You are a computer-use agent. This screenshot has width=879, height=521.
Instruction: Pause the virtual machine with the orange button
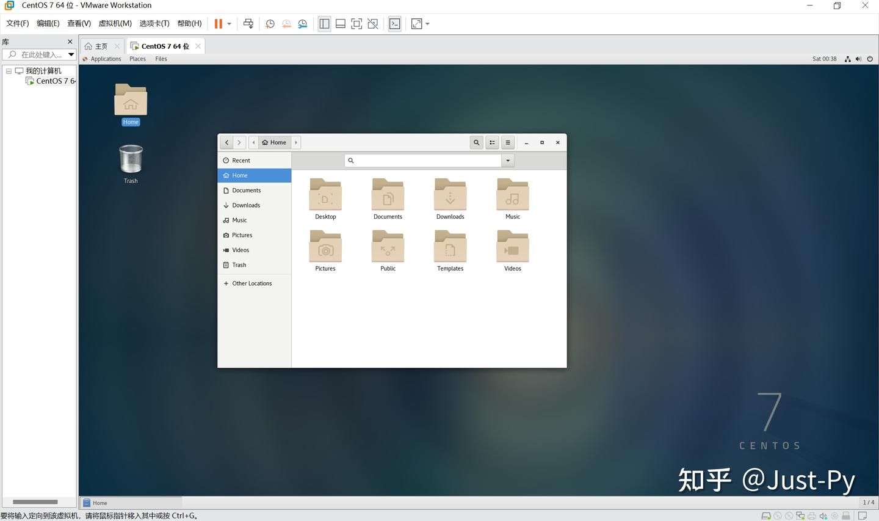tap(218, 24)
